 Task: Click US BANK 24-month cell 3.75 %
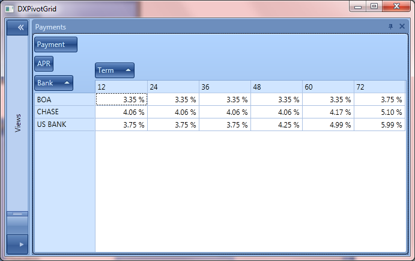coord(173,124)
